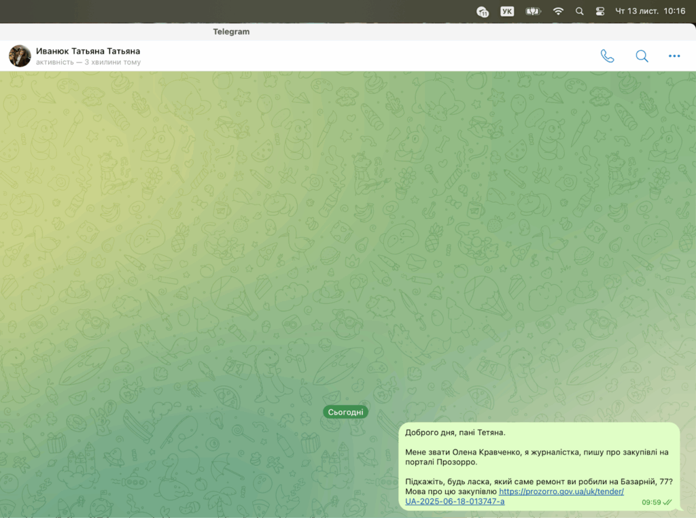Open profile via name Иванюк Татьяна Татьяна

(x=88, y=51)
